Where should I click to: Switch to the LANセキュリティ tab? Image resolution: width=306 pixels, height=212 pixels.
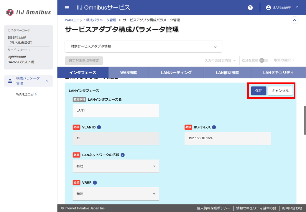point(278,72)
